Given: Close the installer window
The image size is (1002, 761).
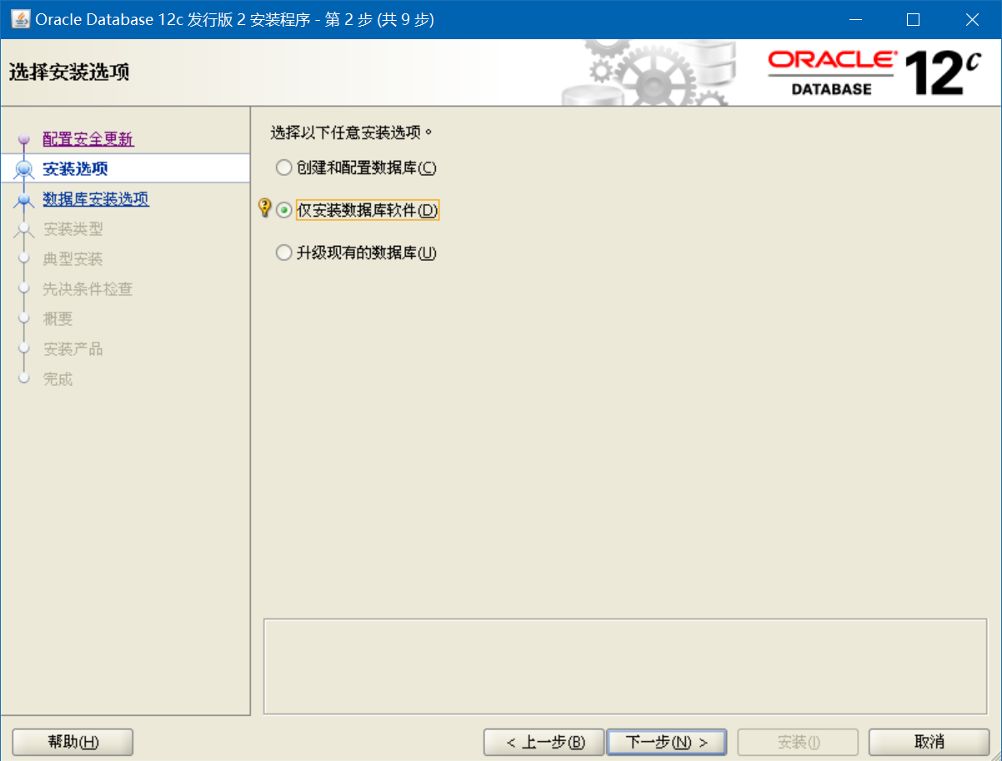Looking at the screenshot, I should 972,19.
